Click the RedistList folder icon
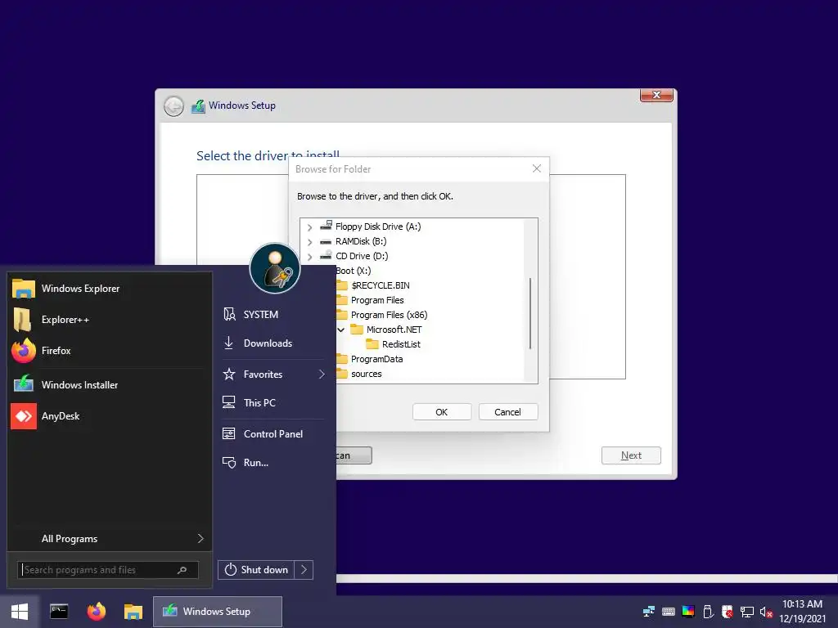This screenshot has height=628, width=838. click(372, 344)
